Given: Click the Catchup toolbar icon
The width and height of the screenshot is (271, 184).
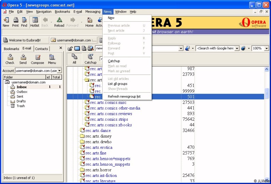Looking at the screenshot, I should tap(90, 56).
